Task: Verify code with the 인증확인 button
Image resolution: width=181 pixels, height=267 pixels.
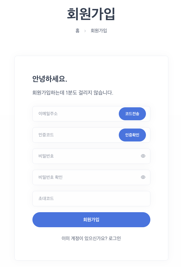Action: click(132, 135)
